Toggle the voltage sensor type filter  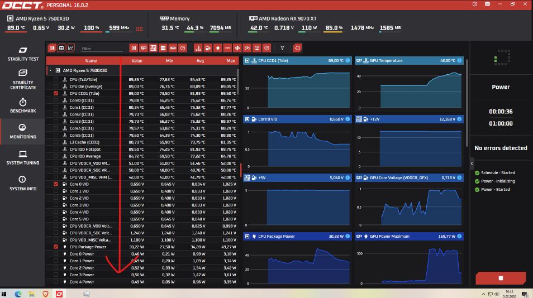[x=208, y=48]
